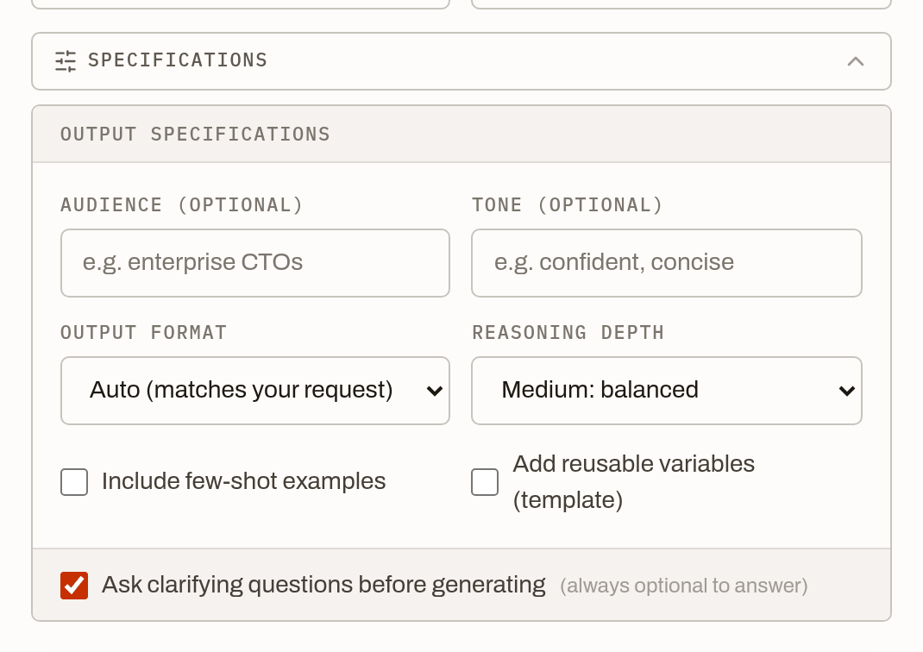Image resolution: width=923 pixels, height=652 pixels.
Task: Click the '(always optional to answer)' note
Action: tap(683, 586)
